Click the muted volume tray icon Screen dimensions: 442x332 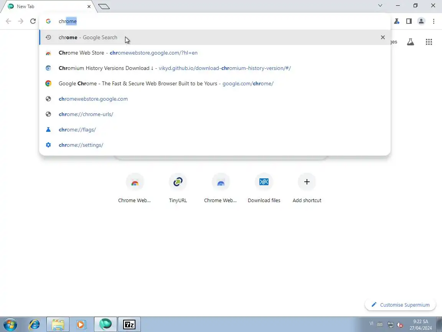[400, 325]
